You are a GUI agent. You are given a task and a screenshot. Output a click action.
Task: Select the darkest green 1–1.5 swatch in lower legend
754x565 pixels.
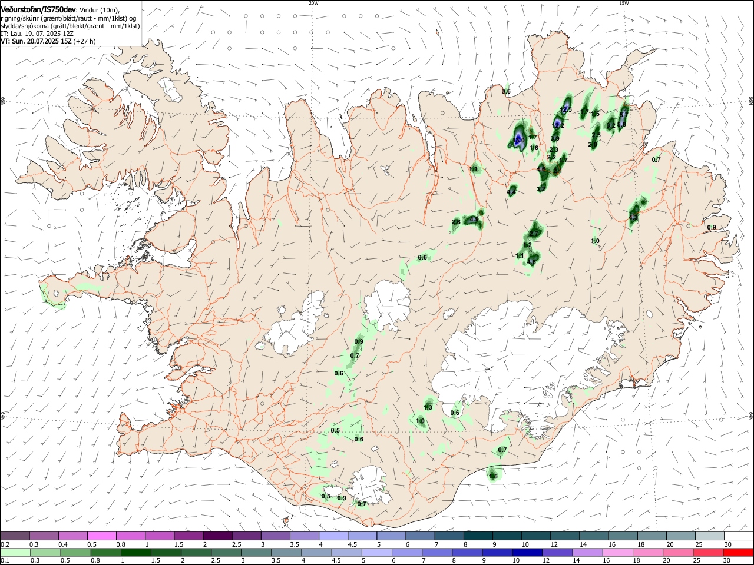(135, 553)
